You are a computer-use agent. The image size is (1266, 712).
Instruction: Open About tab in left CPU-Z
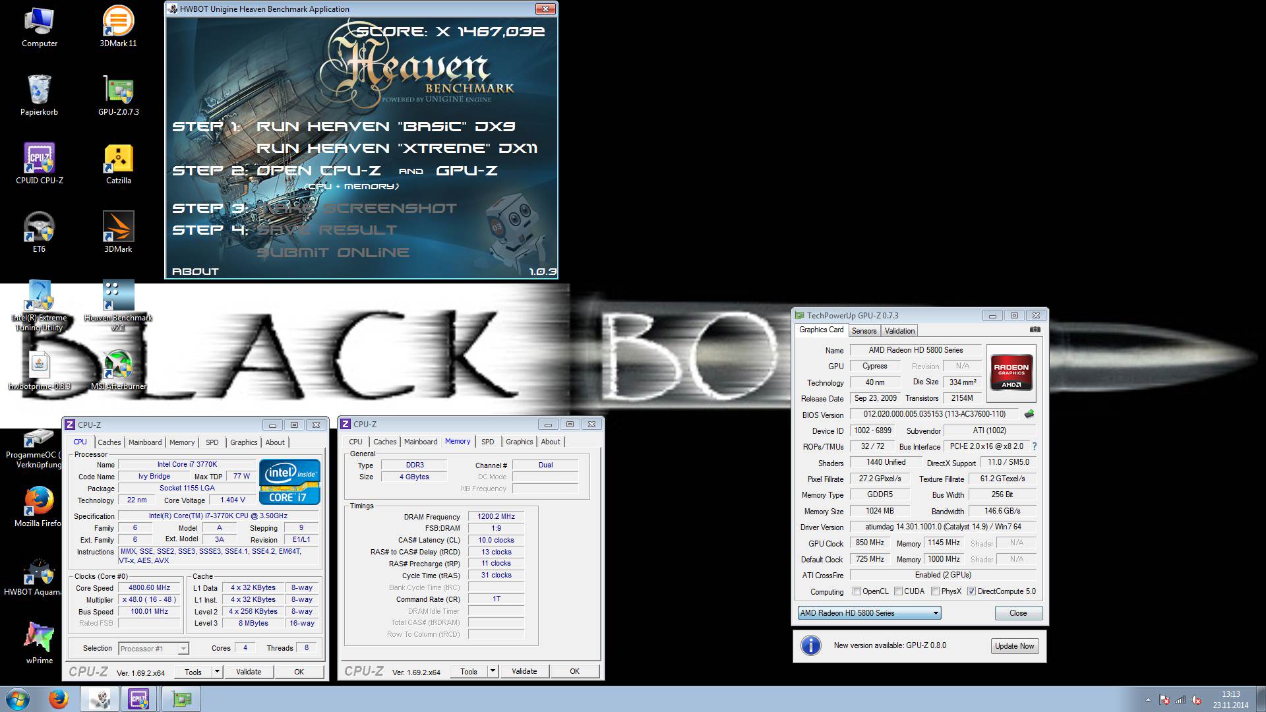[275, 442]
